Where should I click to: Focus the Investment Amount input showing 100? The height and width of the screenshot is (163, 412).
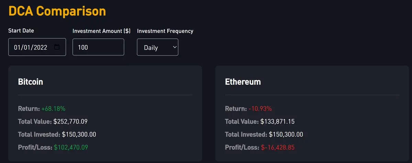[98, 47]
